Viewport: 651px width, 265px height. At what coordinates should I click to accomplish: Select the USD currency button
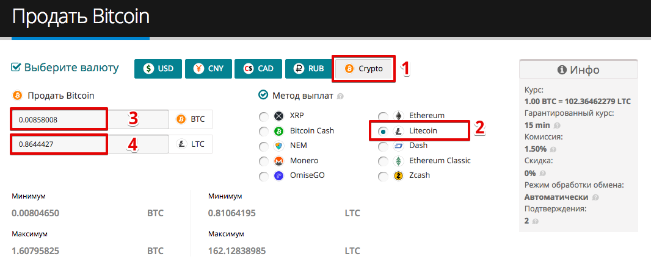(x=158, y=69)
